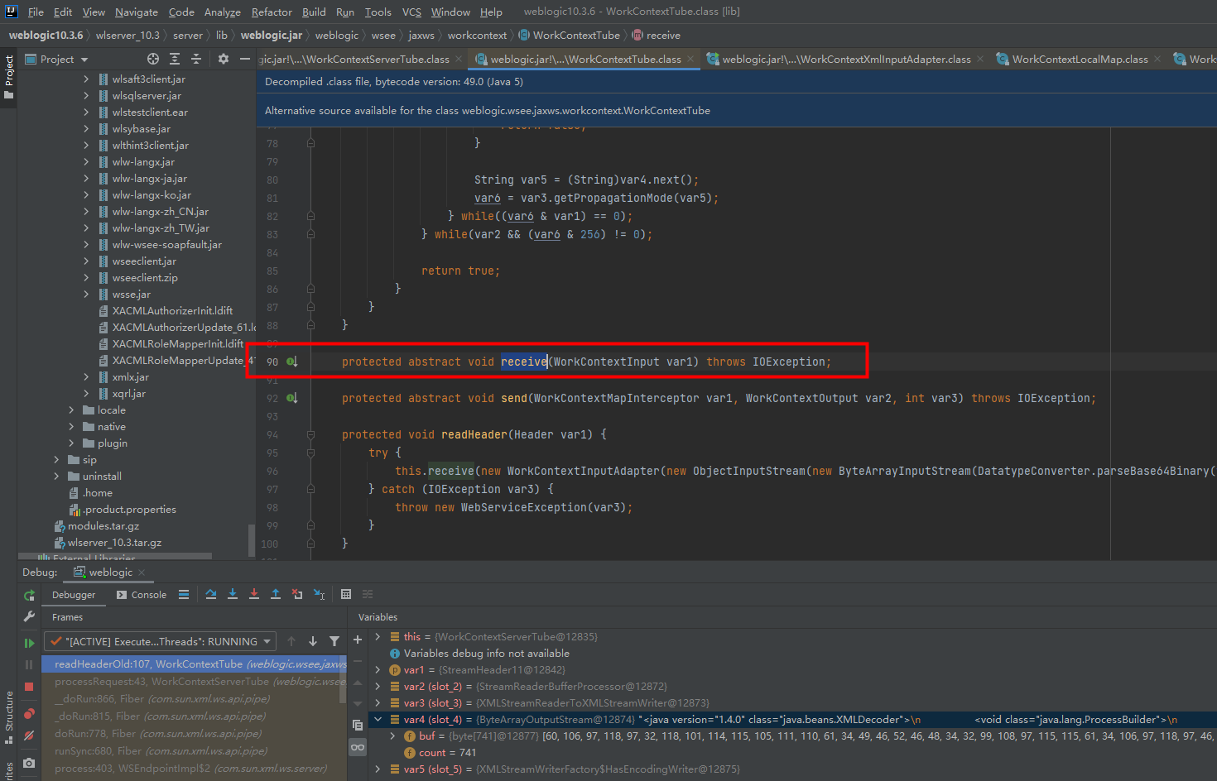The image size is (1217, 781).
Task: Expand var1 variable node
Action: coord(378,669)
